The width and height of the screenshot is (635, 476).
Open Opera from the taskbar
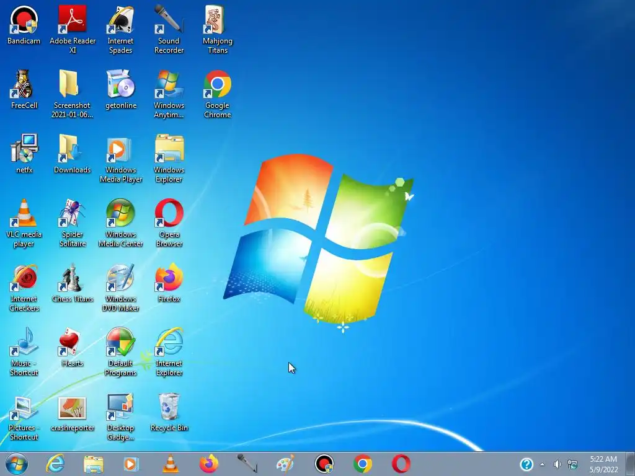(401, 464)
